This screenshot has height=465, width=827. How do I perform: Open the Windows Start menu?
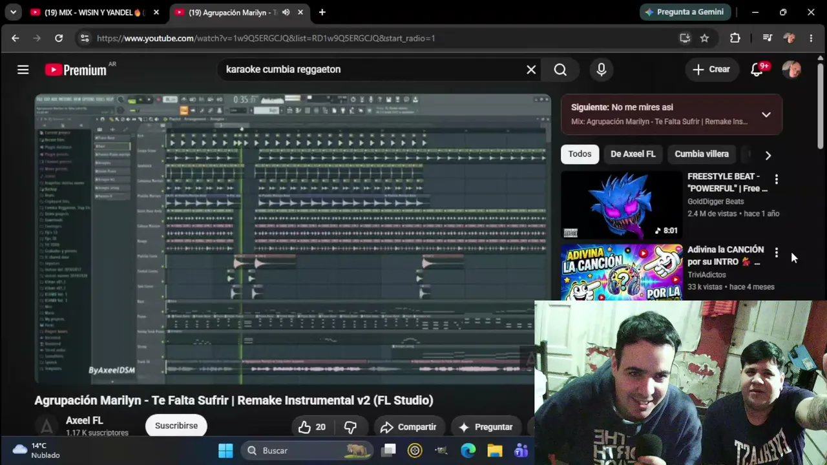[225, 450]
